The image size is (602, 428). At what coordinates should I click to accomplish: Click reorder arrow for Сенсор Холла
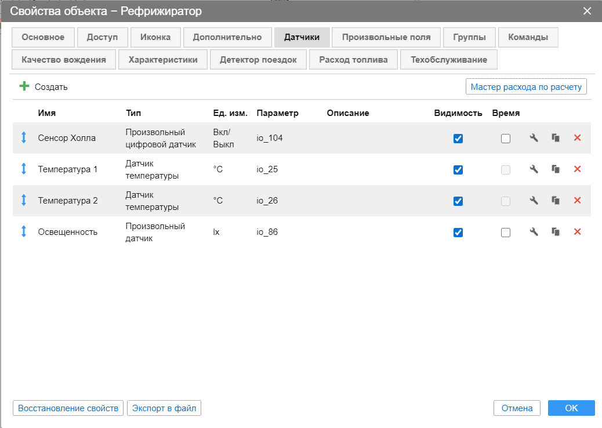[x=24, y=138]
